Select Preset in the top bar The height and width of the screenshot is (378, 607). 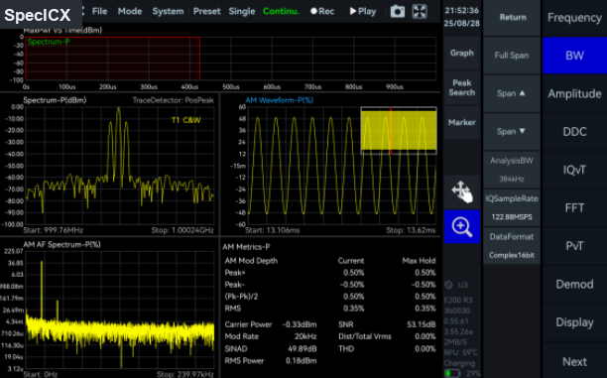click(206, 11)
